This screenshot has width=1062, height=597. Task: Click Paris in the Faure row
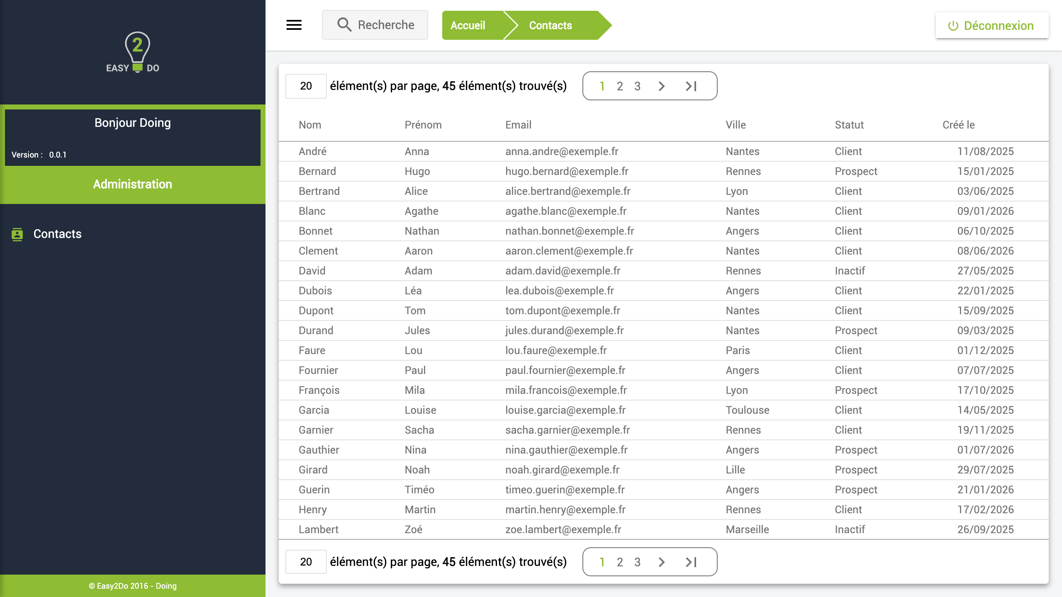click(738, 350)
